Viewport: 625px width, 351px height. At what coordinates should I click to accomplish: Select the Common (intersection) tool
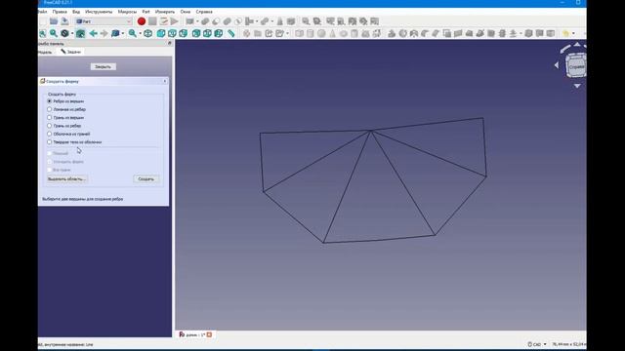point(238,21)
